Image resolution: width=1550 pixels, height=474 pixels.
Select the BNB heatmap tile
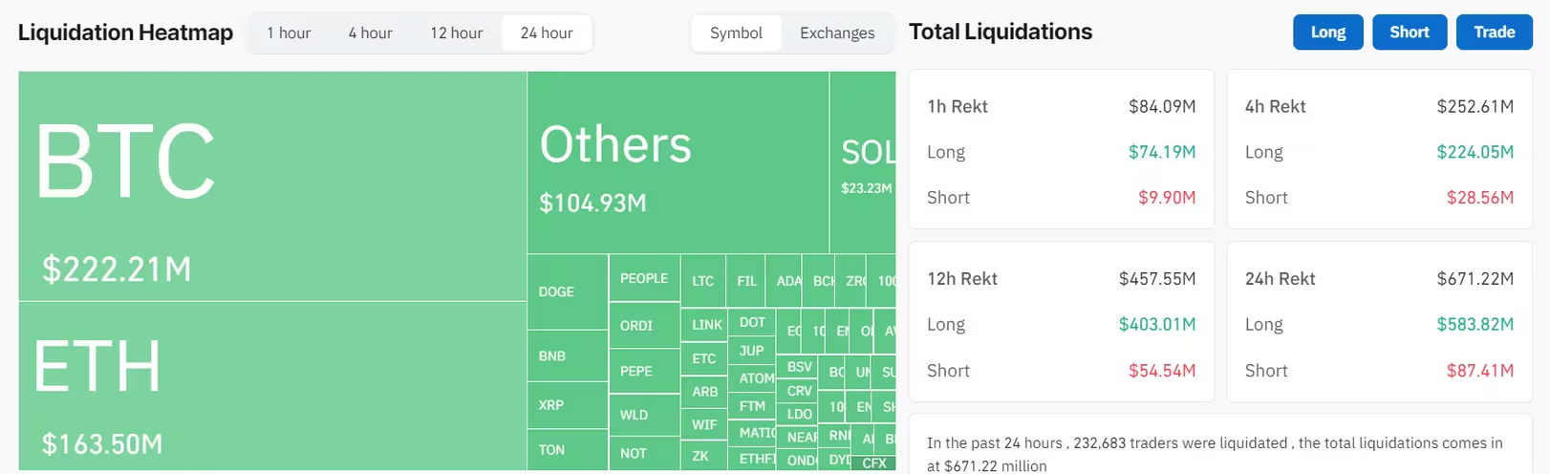click(x=568, y=356)
